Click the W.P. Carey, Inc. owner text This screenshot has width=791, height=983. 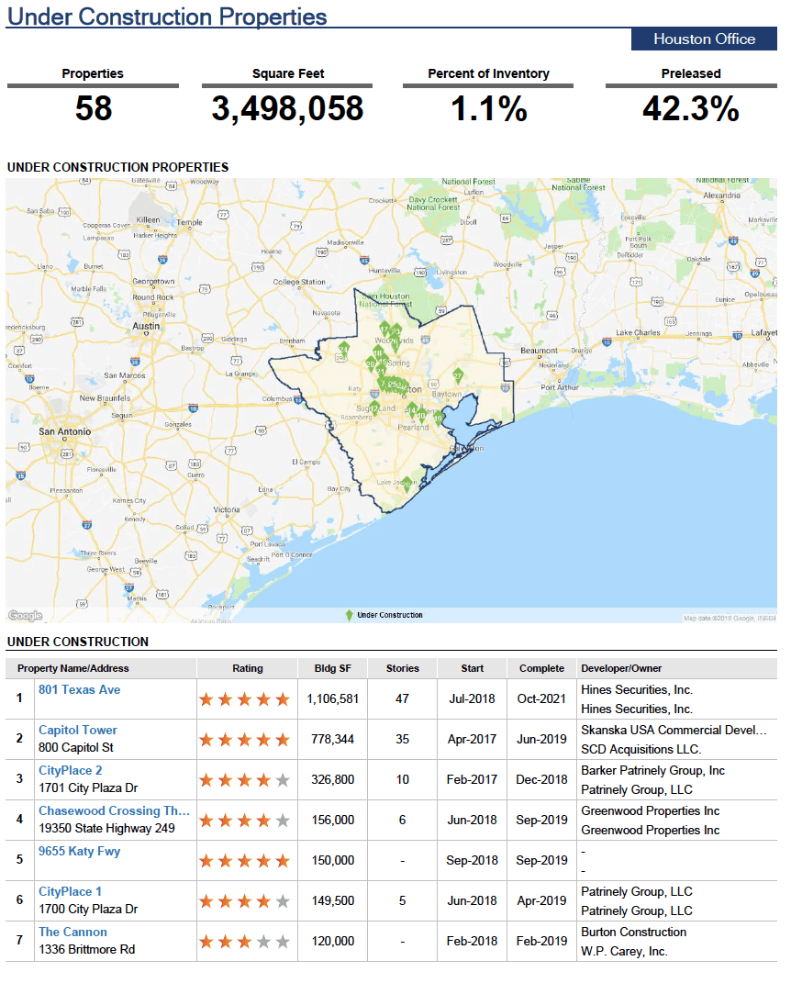pyautogui.click(x=624, y=952)
